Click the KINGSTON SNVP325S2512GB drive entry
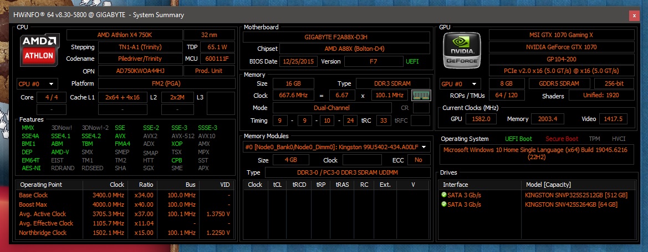Image resolution: width=648 pixels, height=252 pixels. click(x=575, y=195)
